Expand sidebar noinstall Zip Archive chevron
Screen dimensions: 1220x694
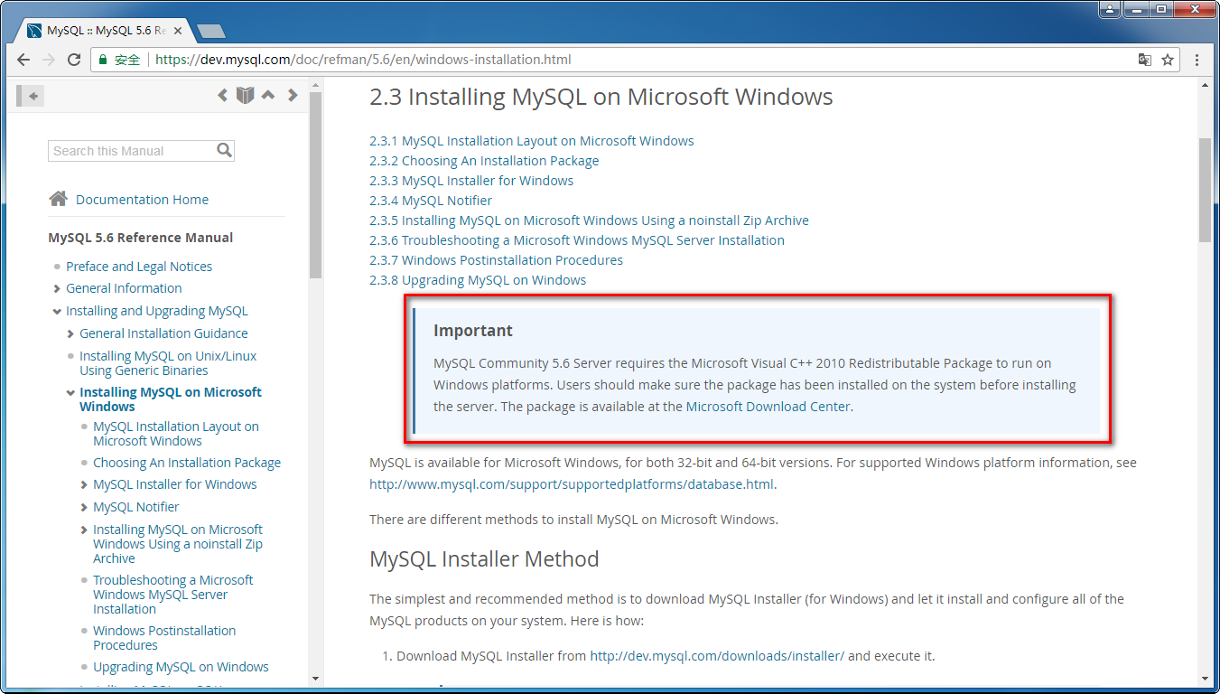point(84,530)
